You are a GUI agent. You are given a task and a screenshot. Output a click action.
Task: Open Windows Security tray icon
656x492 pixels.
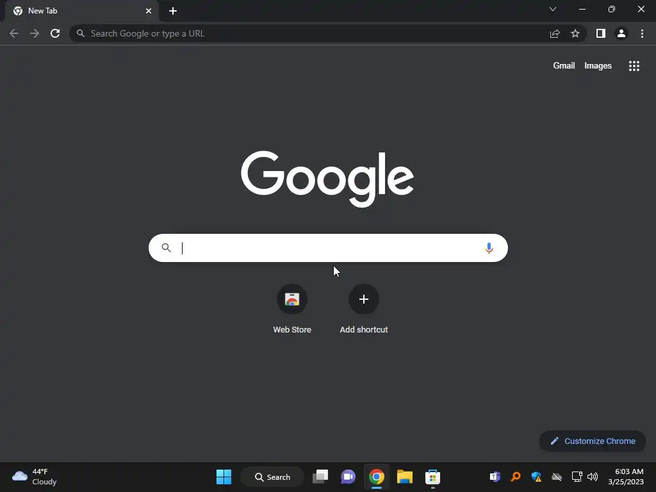click(x=536, y=477)
